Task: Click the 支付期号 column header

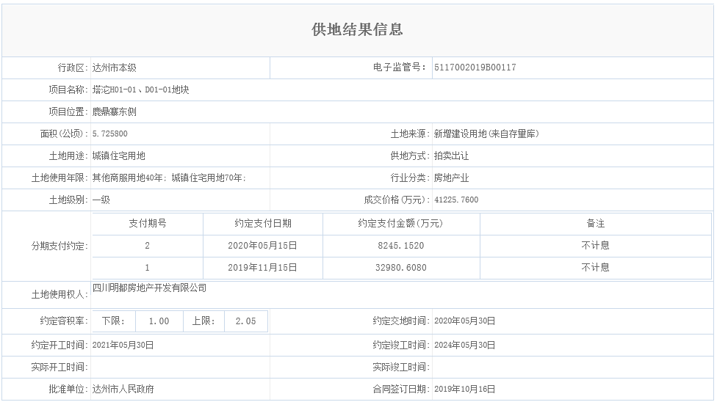Action: (147, 224)
